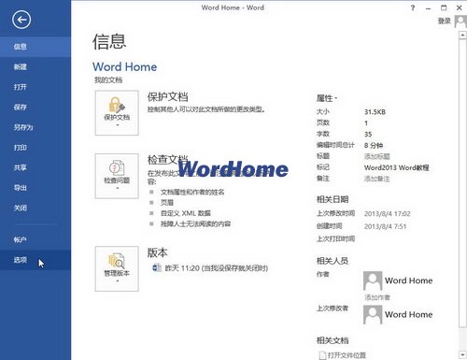Open the autosaved version 昨天 11:20
The image size is (467, 360).
tap(217, 268)
